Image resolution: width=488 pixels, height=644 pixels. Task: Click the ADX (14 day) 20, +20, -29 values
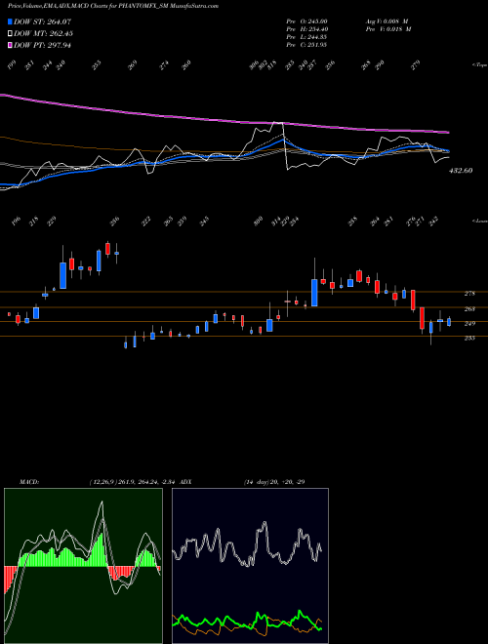click(x=274, y=482)
